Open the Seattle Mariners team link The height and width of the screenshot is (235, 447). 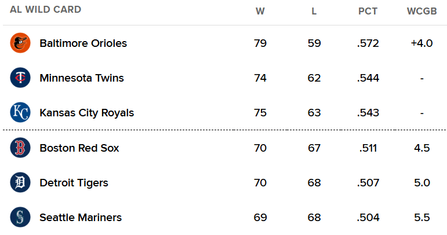point(80,218)
